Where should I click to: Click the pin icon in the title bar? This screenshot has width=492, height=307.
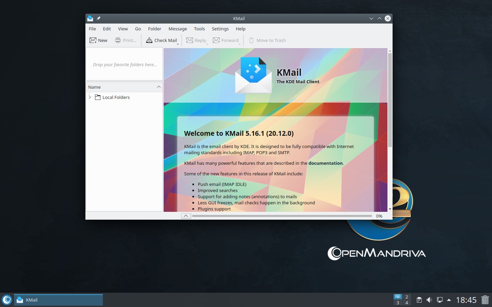tap(98, 18)
